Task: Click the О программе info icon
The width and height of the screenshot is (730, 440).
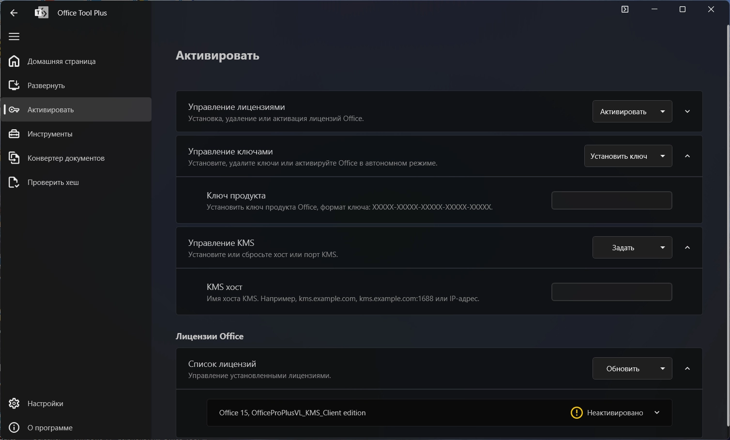Action: click(14, 428)
